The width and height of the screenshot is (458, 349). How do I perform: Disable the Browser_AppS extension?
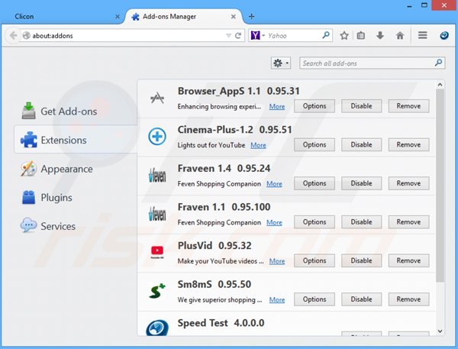click(x=361, y=106)
